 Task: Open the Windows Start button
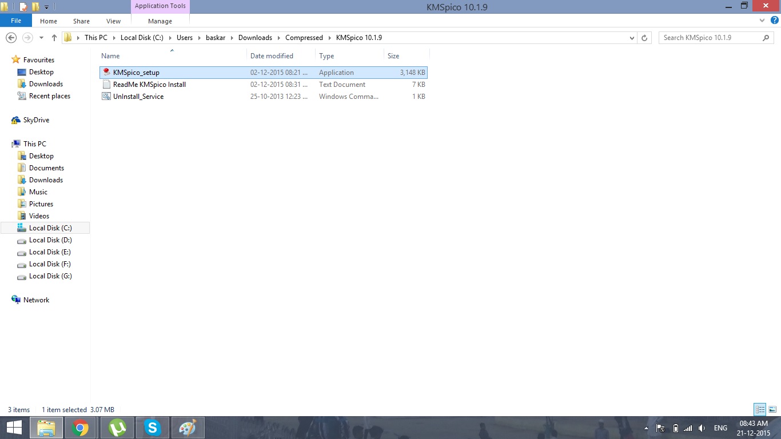coord(14,428)
